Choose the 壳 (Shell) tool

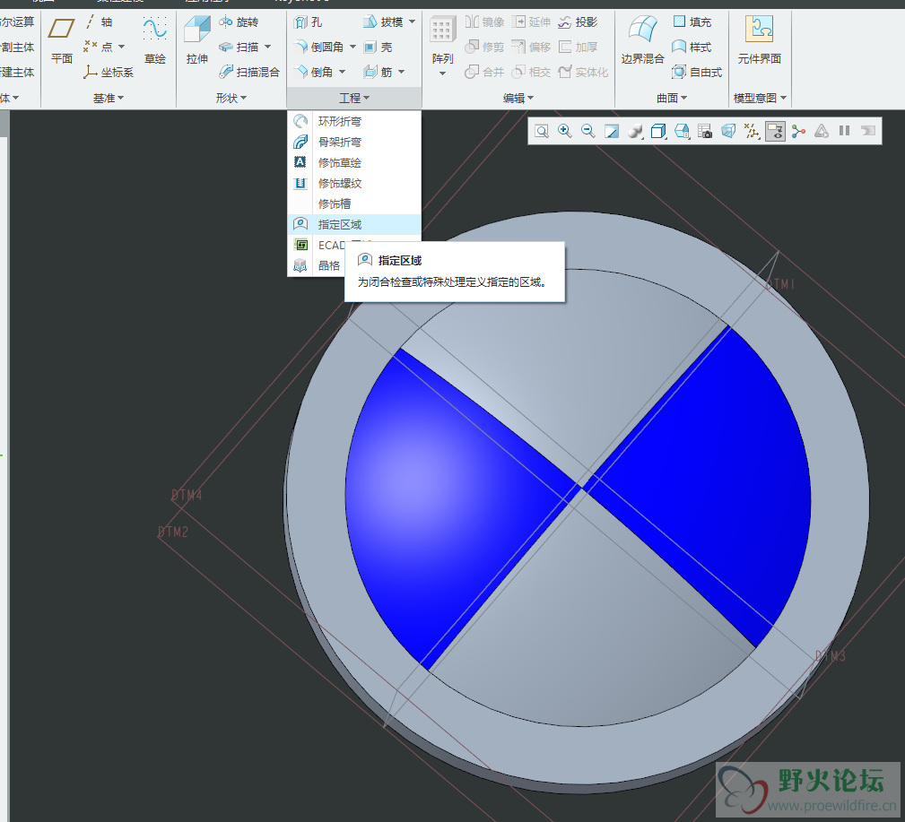tap(378, 48)
